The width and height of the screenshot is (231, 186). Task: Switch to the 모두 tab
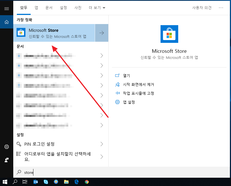(24, 8)
